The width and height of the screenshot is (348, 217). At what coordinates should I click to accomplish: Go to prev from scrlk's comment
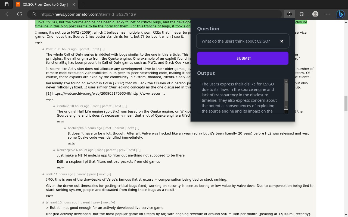pyautogui.click(x=92, y=174)
